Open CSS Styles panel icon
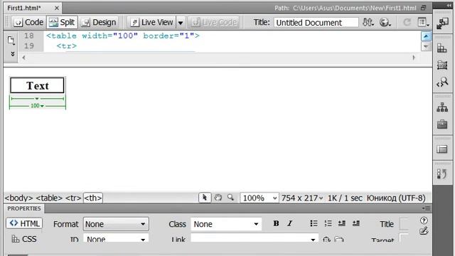 [x=442, y=48]
